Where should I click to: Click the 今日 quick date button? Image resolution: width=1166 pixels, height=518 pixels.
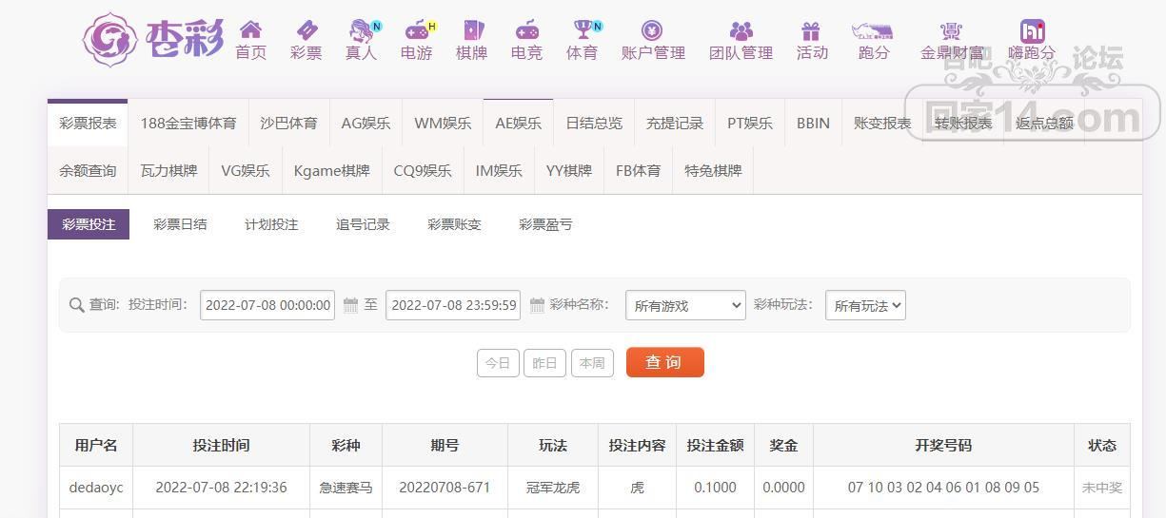point(498,363)
